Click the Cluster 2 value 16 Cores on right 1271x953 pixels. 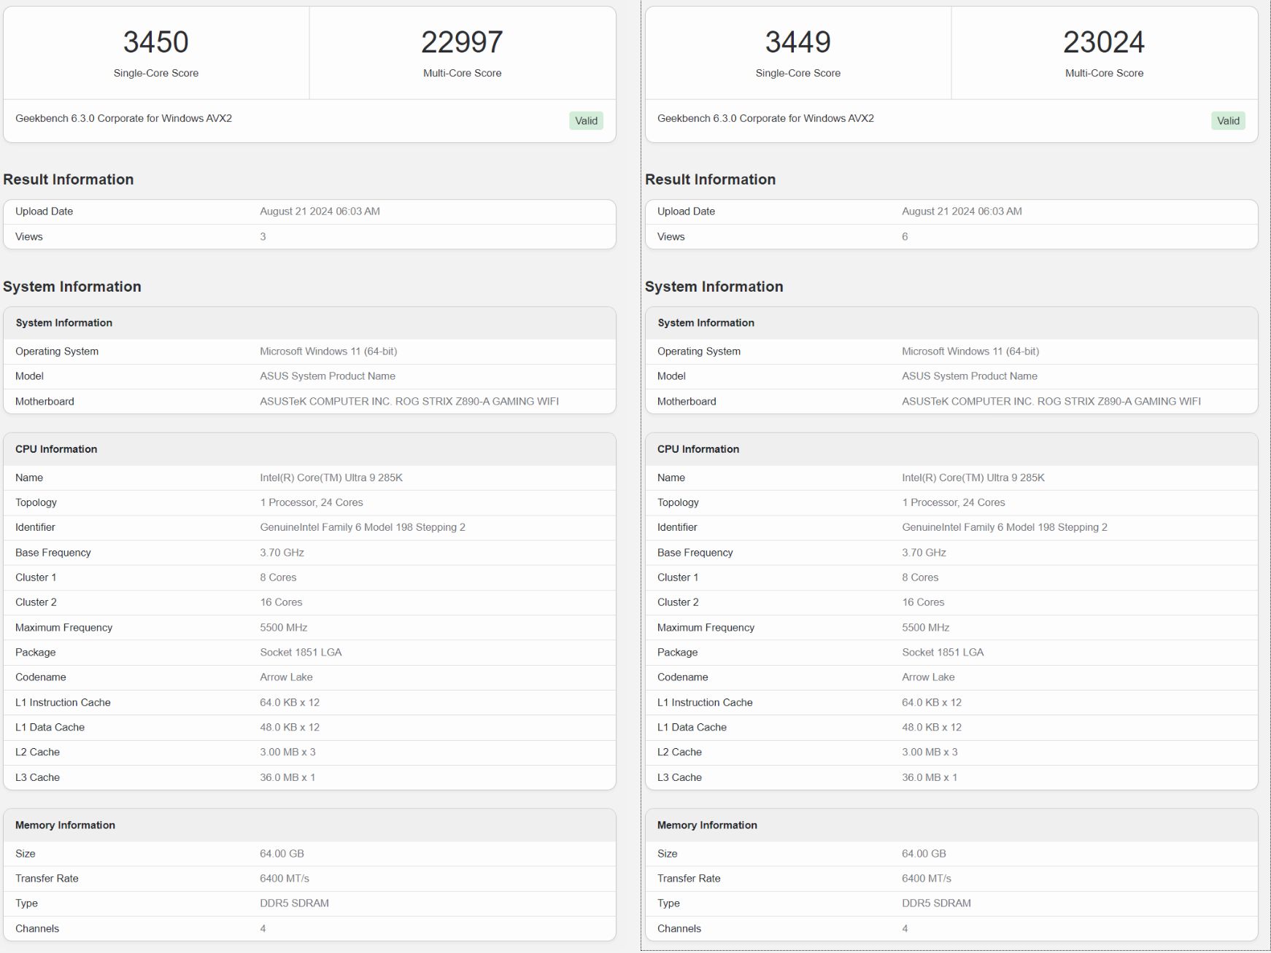click(x=923, y=602)
